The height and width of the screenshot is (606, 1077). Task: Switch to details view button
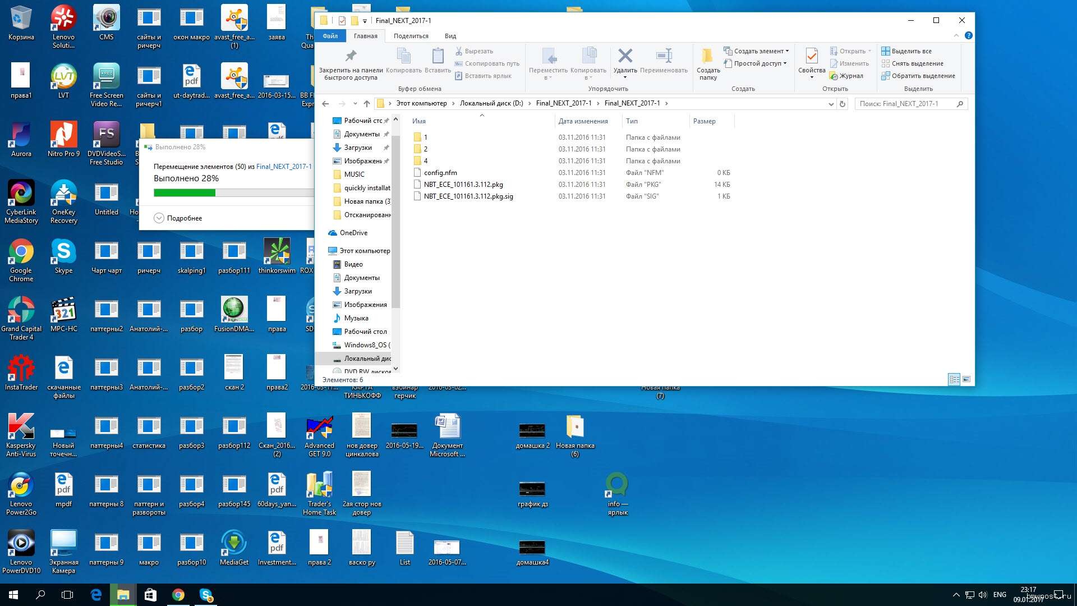coord(954,380)
